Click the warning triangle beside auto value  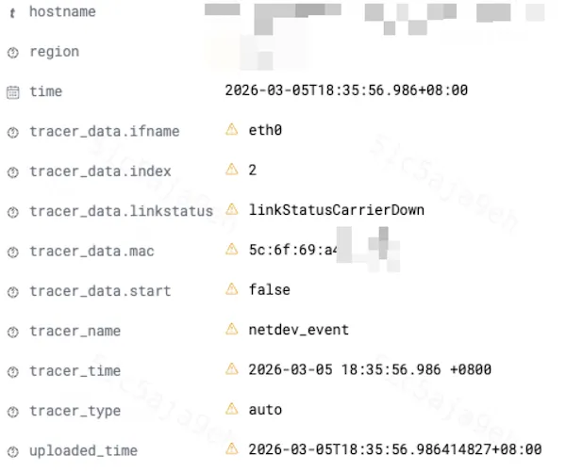(x=232, y=409)
